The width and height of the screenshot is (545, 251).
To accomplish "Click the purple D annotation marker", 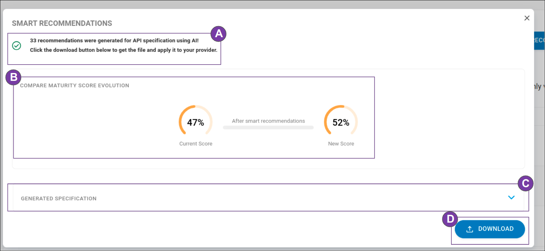I will click(450, 219).
